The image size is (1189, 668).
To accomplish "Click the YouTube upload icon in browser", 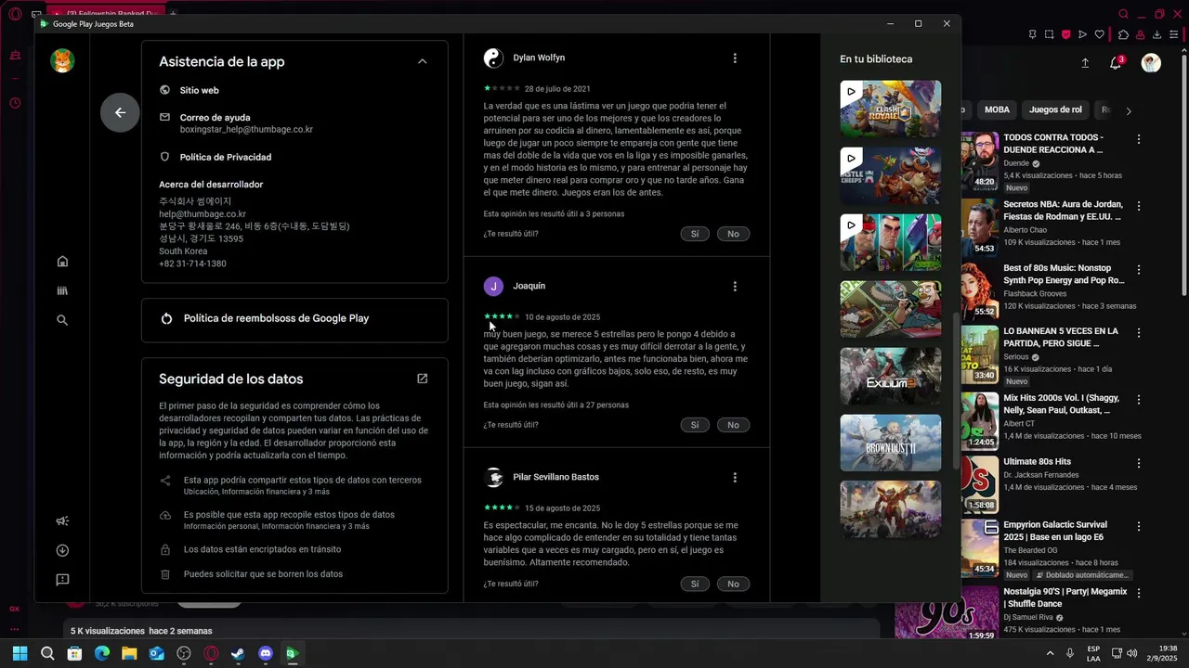I will click(x=1085, y=63).
